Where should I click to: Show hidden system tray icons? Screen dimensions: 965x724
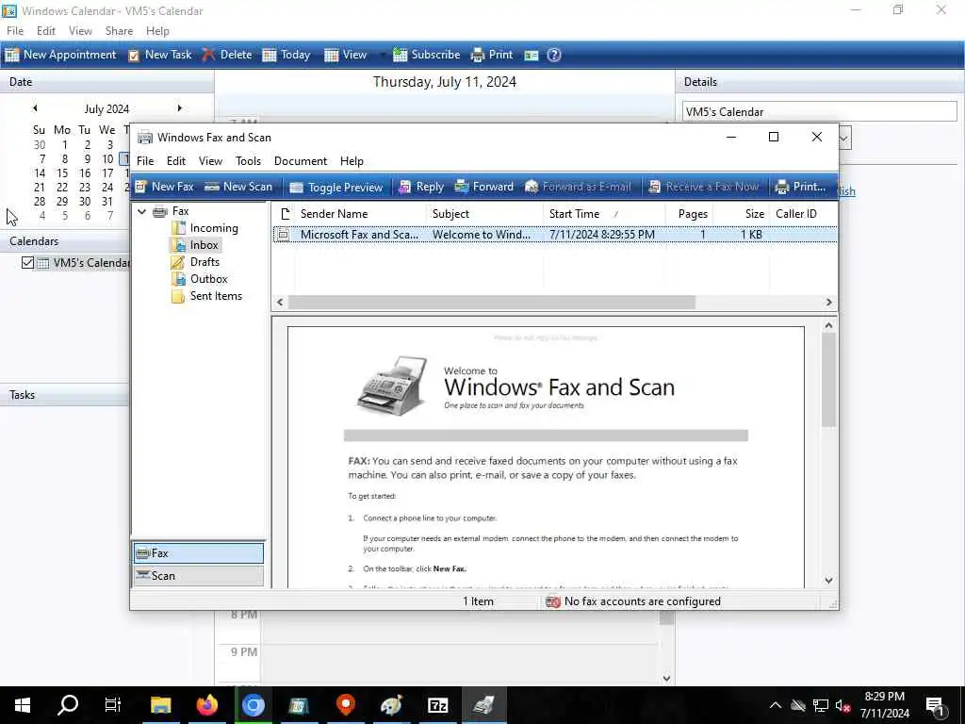click(776, 705)
